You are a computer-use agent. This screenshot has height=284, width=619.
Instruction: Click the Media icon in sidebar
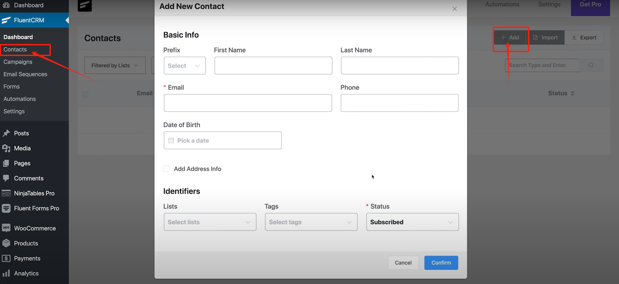point(6,148)
